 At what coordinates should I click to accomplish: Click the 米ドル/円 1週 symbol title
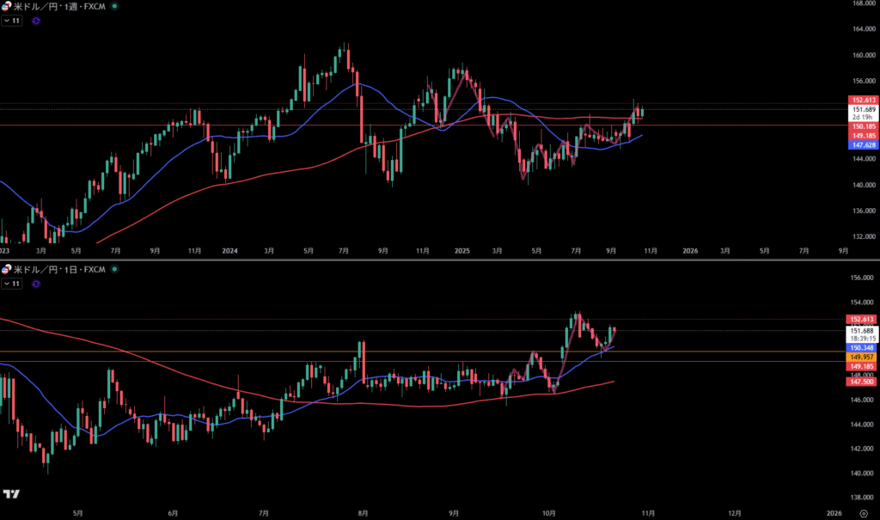pyautogui.click(x=58, y=5)
